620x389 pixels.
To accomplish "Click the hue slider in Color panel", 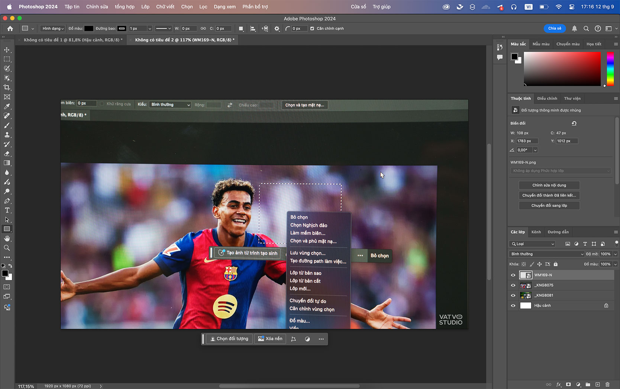I will click(x=610, y=69).
